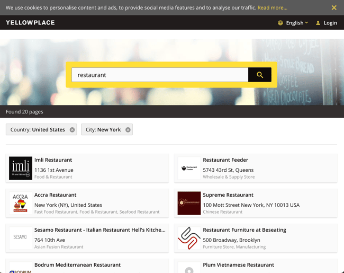
Task: Click the globe language icon
Action: pos(280,23)
